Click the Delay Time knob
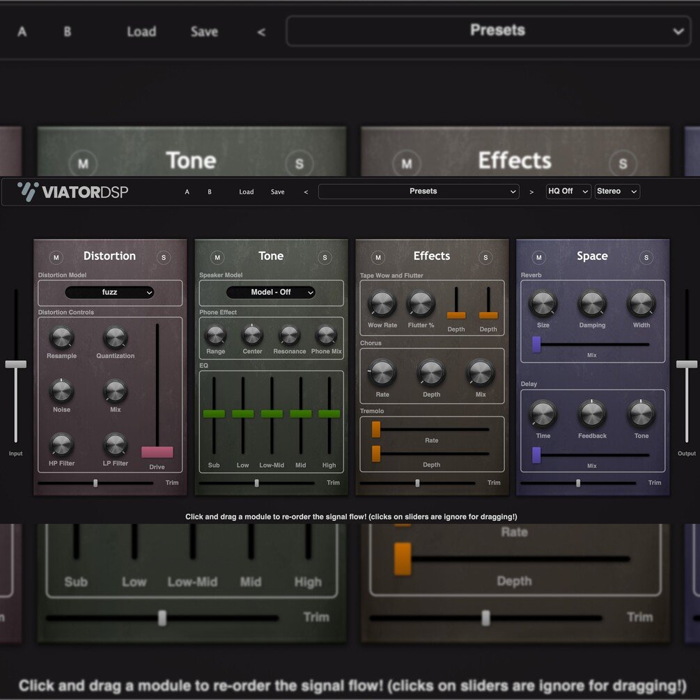This screenshot has width=700, height=700. [x=543, y=414]
